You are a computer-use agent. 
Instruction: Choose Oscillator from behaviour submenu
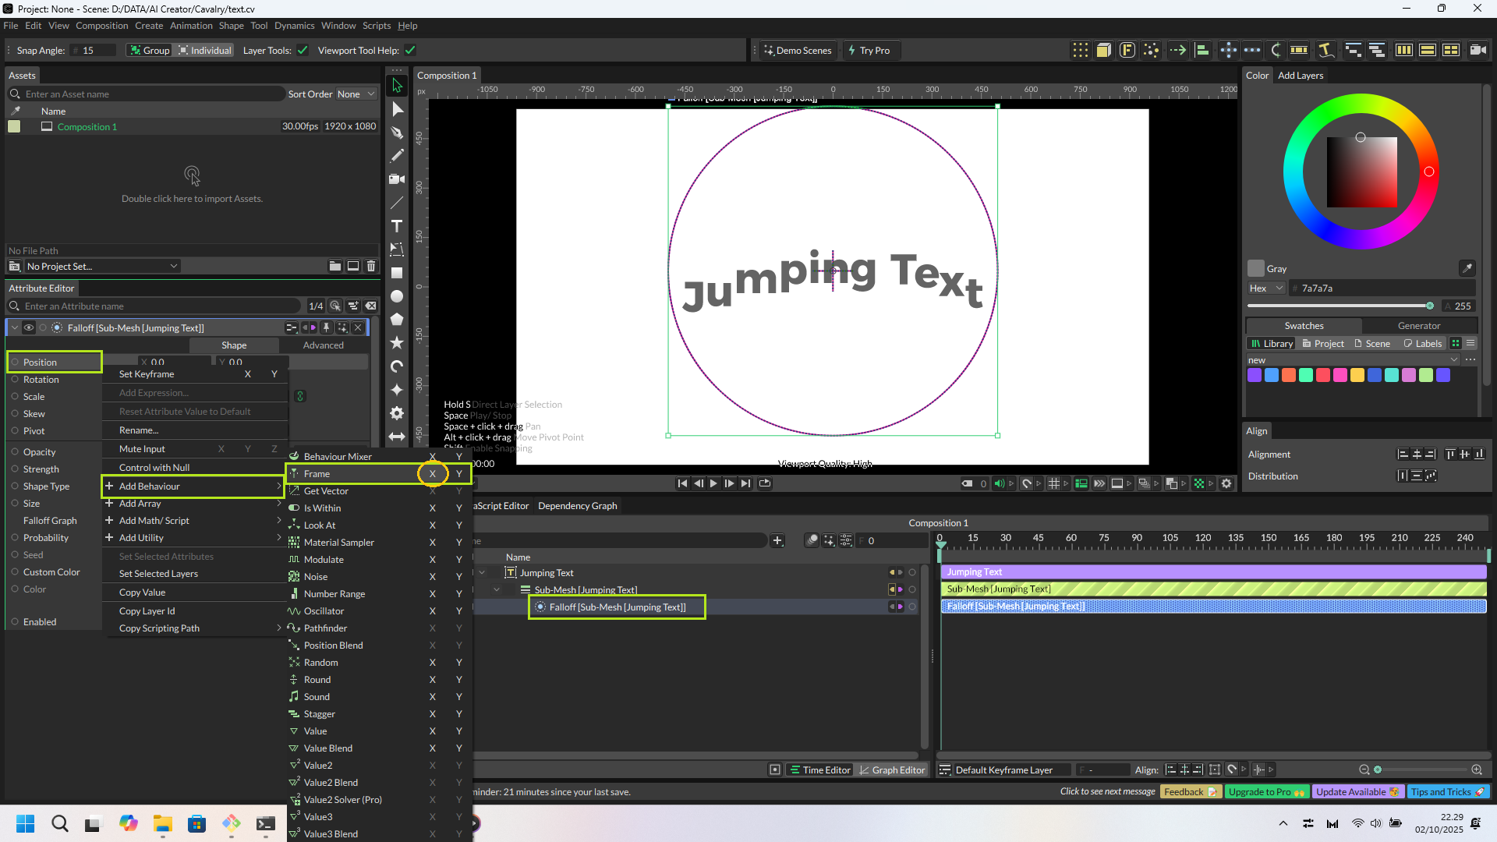point(324,611)
